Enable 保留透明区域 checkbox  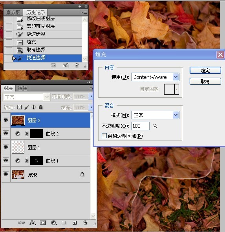pyautogui.click(x=104, y=135)
